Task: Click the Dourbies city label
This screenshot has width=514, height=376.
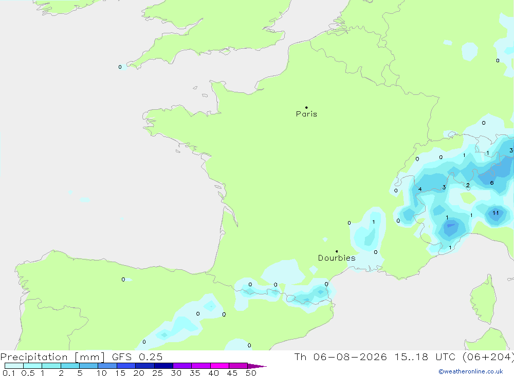Action: [x=337, y=258]
